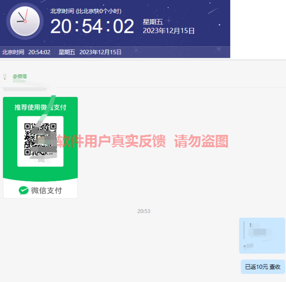Click the WeChat Pay logo icon

pyautogui.click(x=23, y=190)
